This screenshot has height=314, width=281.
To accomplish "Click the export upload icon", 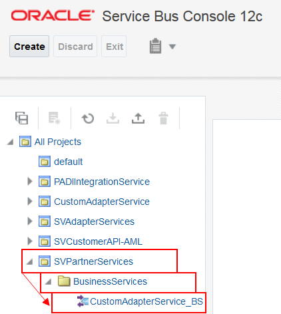I will tap(138, 118).
